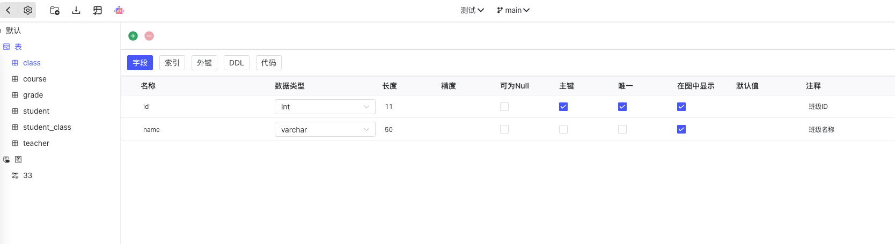The image size is (895, 244).
Task: Click the back arrow icon
Action: pos(9,10)
